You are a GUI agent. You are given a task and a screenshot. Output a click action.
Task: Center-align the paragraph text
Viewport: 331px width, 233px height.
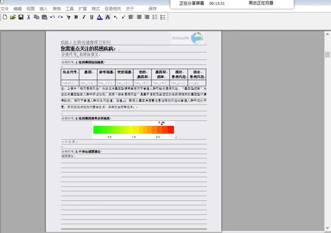139,17
